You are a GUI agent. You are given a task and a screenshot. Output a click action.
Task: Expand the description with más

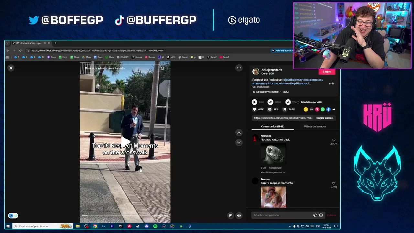(332, 83)
